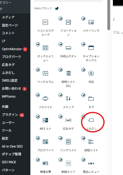Choose the ステップ block
The image size is (123, 175).
68,101
